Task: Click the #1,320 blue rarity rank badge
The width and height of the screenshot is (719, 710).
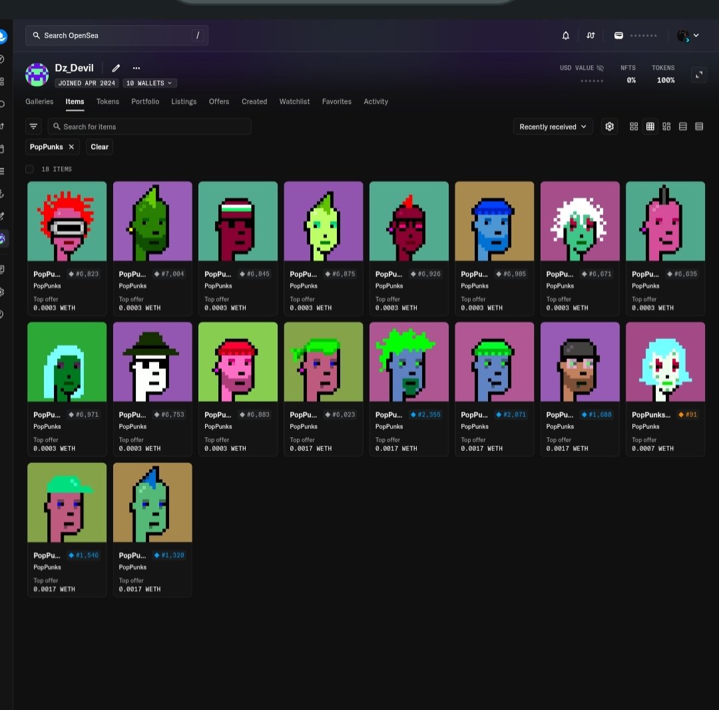Action: pos(169,555)
